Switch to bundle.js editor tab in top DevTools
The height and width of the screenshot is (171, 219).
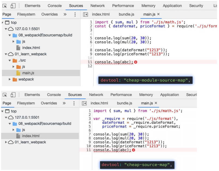tap(126, 14)
